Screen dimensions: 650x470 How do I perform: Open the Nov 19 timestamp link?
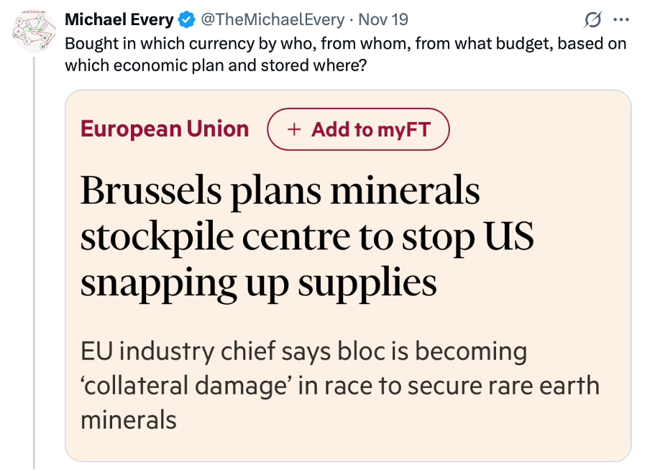click(x=383, y=19)
